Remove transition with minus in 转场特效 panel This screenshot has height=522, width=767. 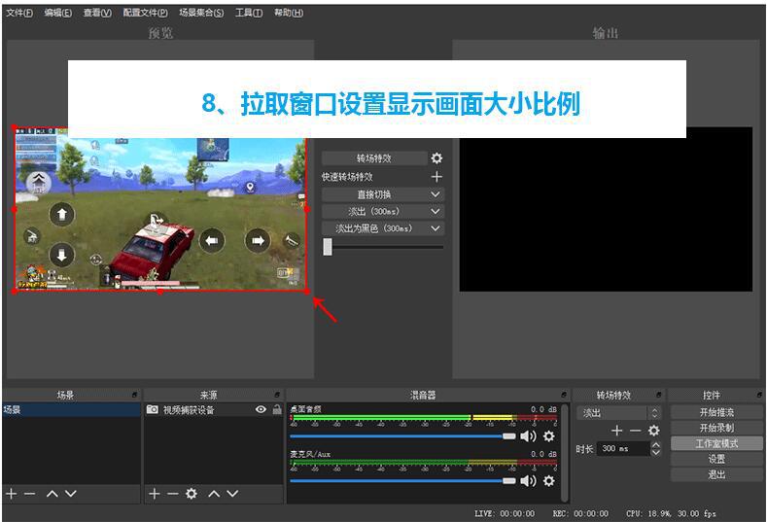point(636,431)
